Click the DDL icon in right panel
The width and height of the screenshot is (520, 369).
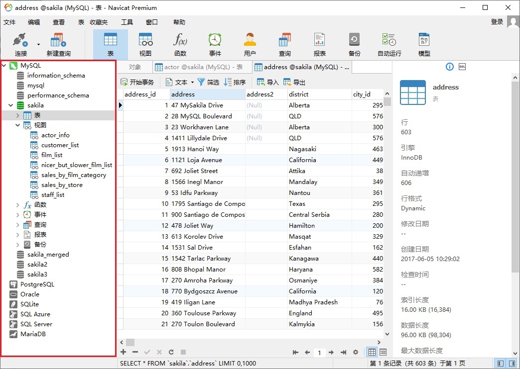(x=462, y=67)
